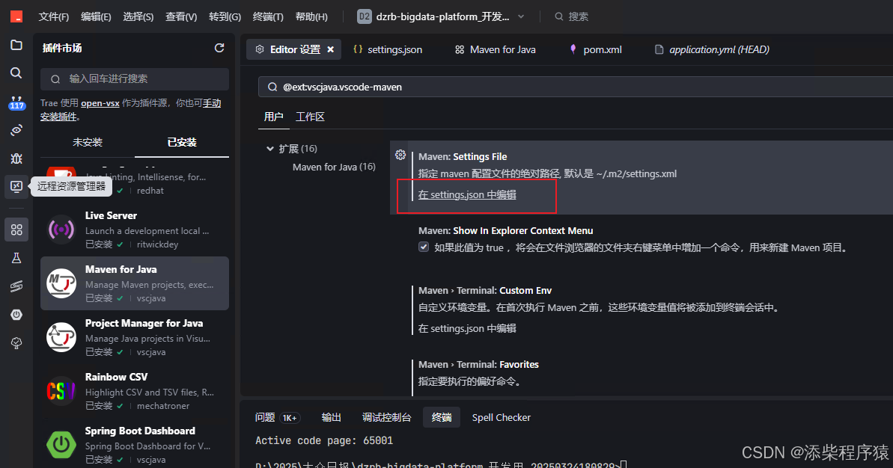Select the 已安装 tab in plugin market
Screen dimensions: 893x468
click(182, 142)
